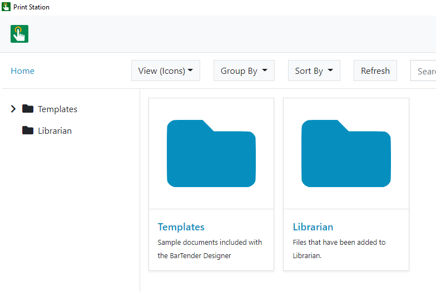The width and height of the screenshot is (436, 292).
Task: Click the Librarian folder icon in sidebar tree
Action: click(28, 130)
